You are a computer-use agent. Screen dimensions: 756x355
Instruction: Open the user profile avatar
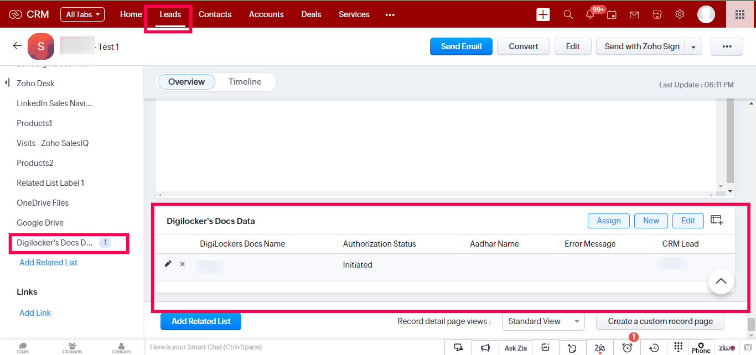tap(706, 14)
